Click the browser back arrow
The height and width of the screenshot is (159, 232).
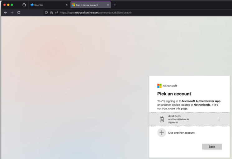pyautogui.click(x=5, y=12)
